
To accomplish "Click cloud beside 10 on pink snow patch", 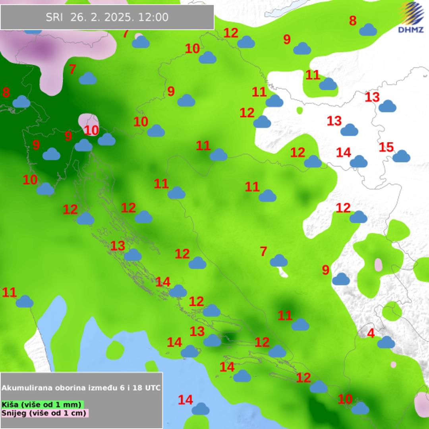I will [x=106, y=139].
